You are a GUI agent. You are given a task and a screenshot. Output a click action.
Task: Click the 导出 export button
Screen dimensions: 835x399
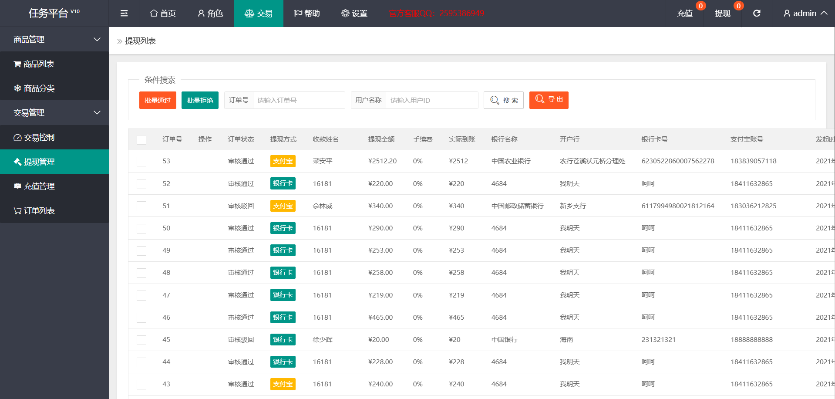tap(549, 100)
